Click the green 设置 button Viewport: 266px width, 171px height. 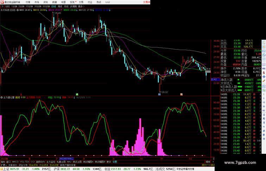[x=115, y=162]
